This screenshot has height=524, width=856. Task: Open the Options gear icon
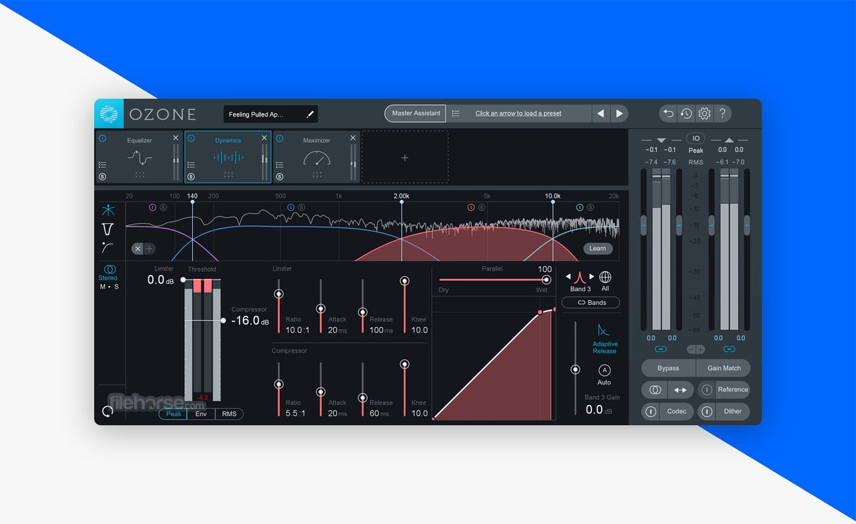pos(705,113)
